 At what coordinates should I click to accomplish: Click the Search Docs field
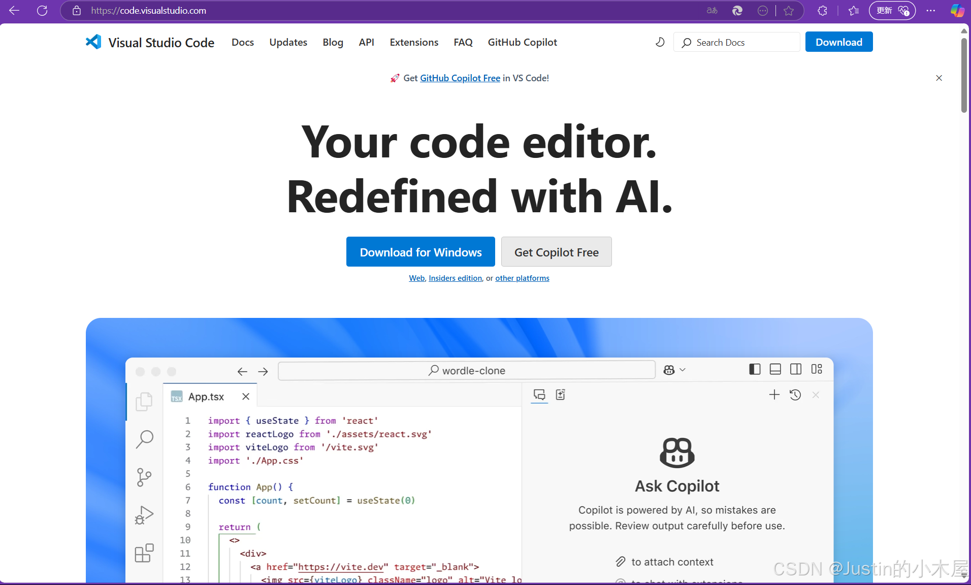pyautogui.click(x=737, y=42)
